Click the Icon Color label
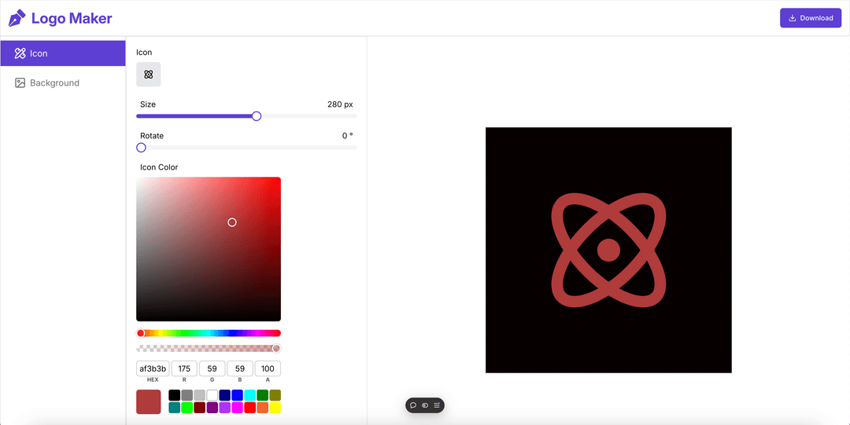Image resolution: width=850 pixels, height=425 pixels. (x=159, y=167)
